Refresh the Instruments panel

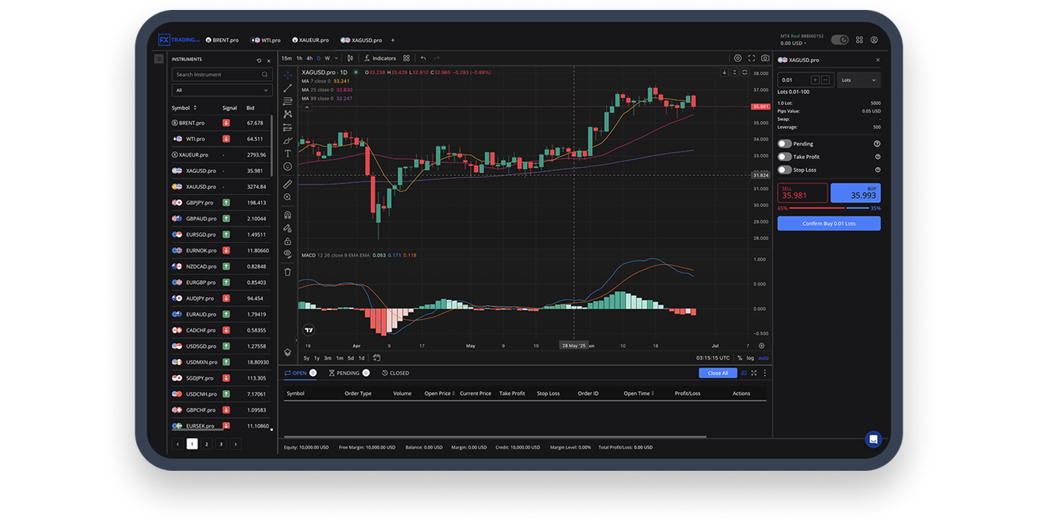point(259,60)
